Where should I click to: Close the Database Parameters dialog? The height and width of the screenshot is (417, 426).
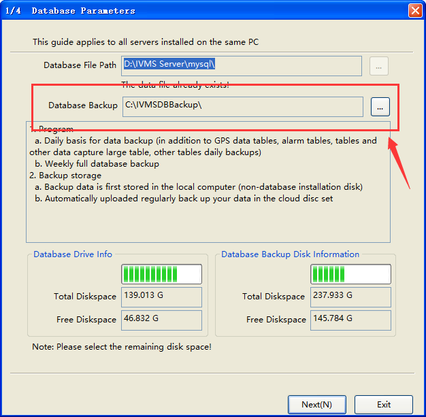click(415, 11)
